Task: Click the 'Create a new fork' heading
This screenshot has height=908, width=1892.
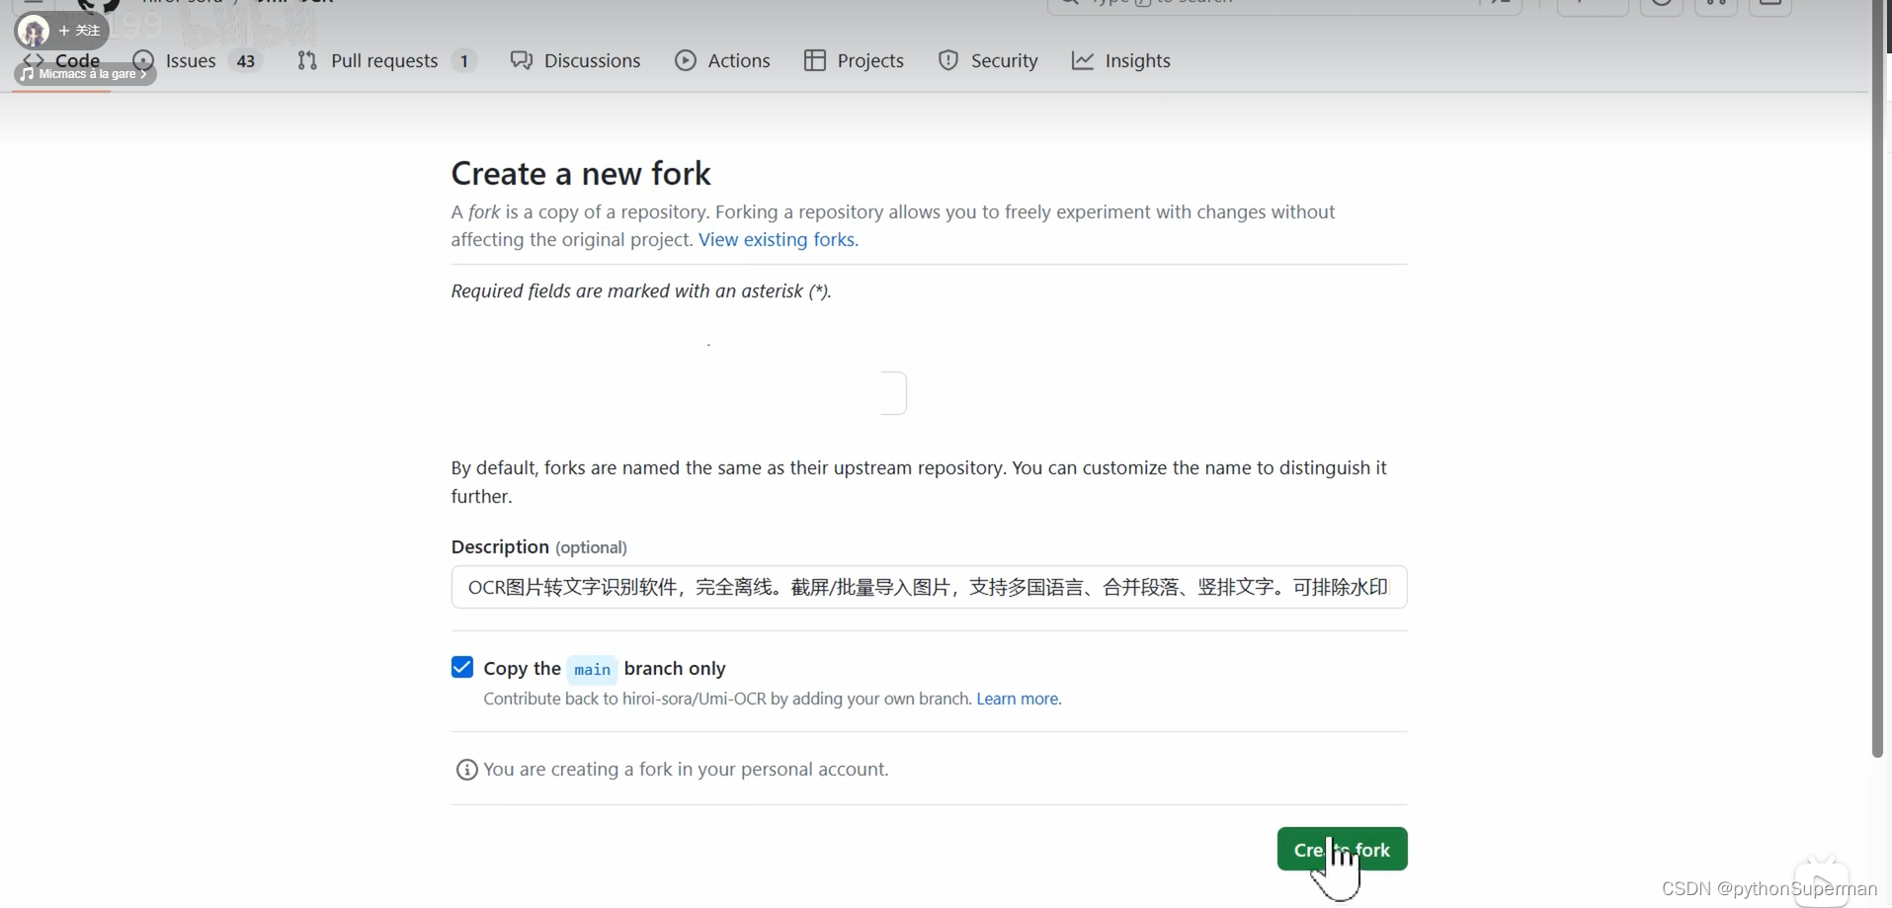Action: click(581, 174)
